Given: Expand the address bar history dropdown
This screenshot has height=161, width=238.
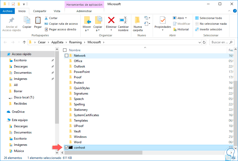Looking at the screenshot, I should click(x=200, y=42).
